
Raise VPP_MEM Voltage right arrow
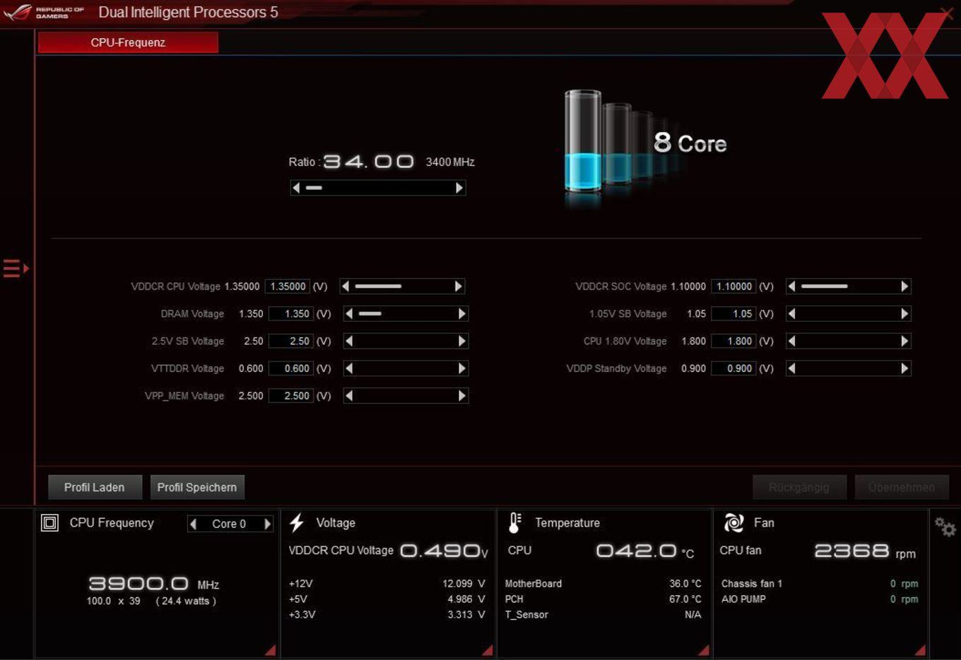pos(462,396)
